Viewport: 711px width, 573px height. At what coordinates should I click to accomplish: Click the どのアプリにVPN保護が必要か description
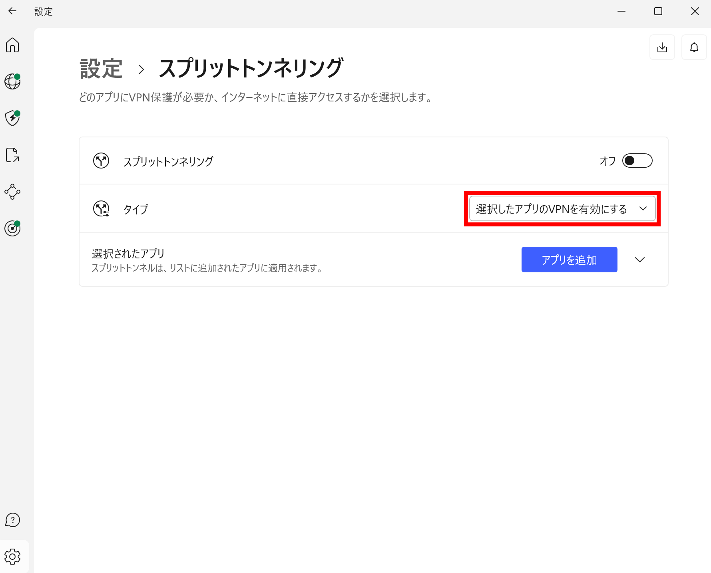[256, 97]
